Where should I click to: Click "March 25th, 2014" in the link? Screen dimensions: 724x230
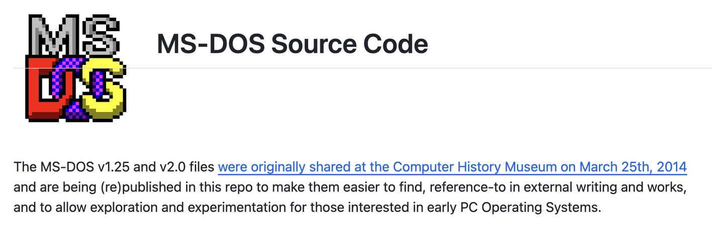pyautogui.click(x=633, y=167)
